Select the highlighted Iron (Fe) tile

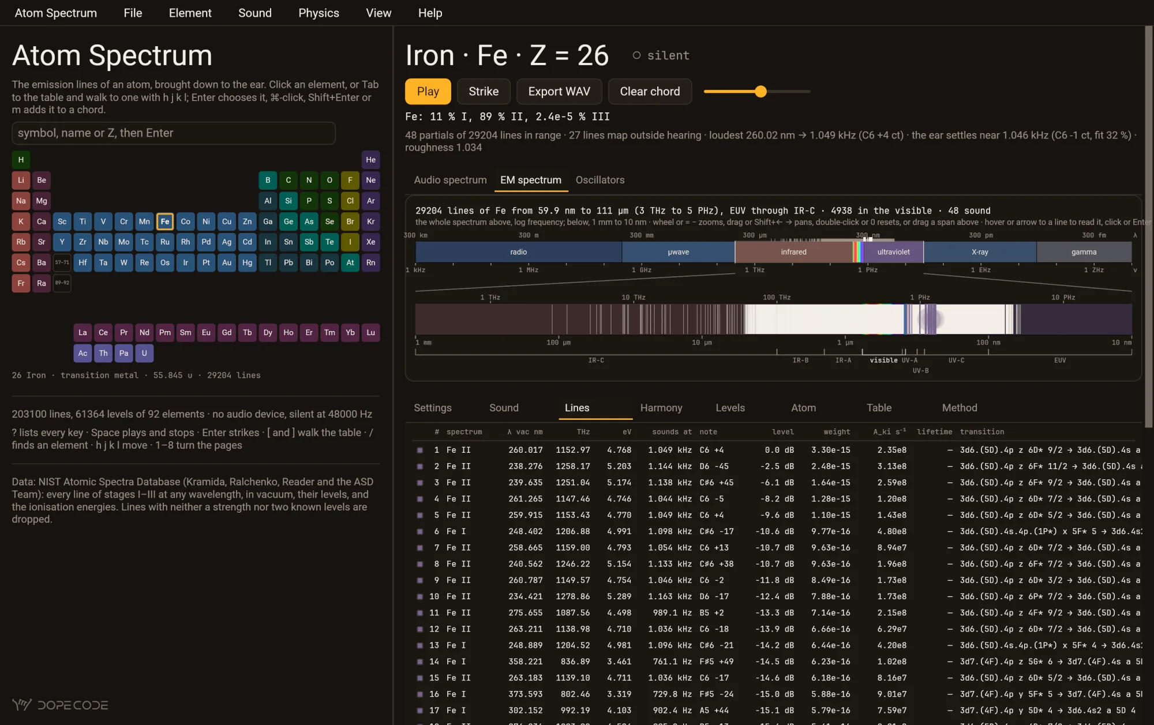tap(165, 221)
